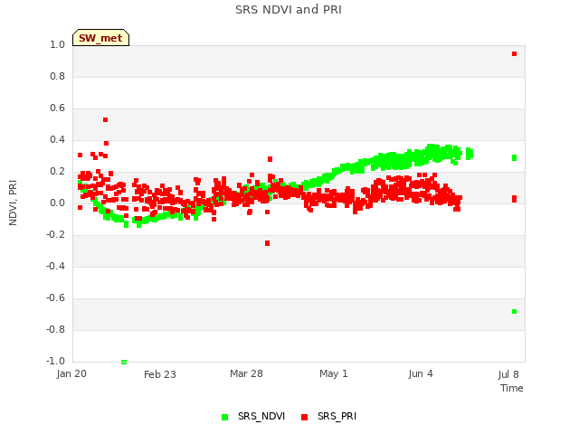Image resolution: width=579 pixels, height=434 pixels.
Task: Click the -0.2 y-axis tick label
Action: 55,235
